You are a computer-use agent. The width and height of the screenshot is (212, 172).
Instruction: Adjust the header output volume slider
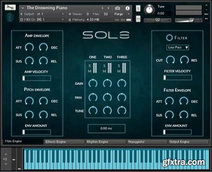point(189,21)
